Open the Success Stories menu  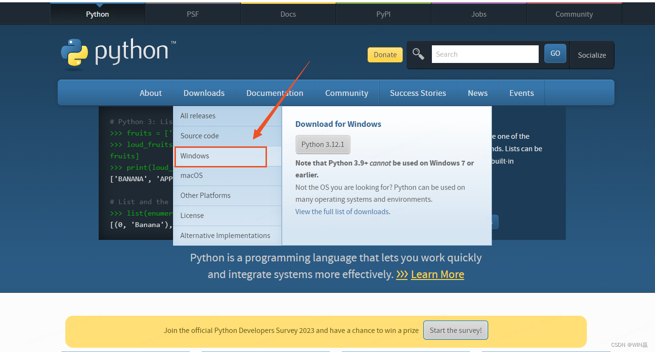tap(418, 93)
